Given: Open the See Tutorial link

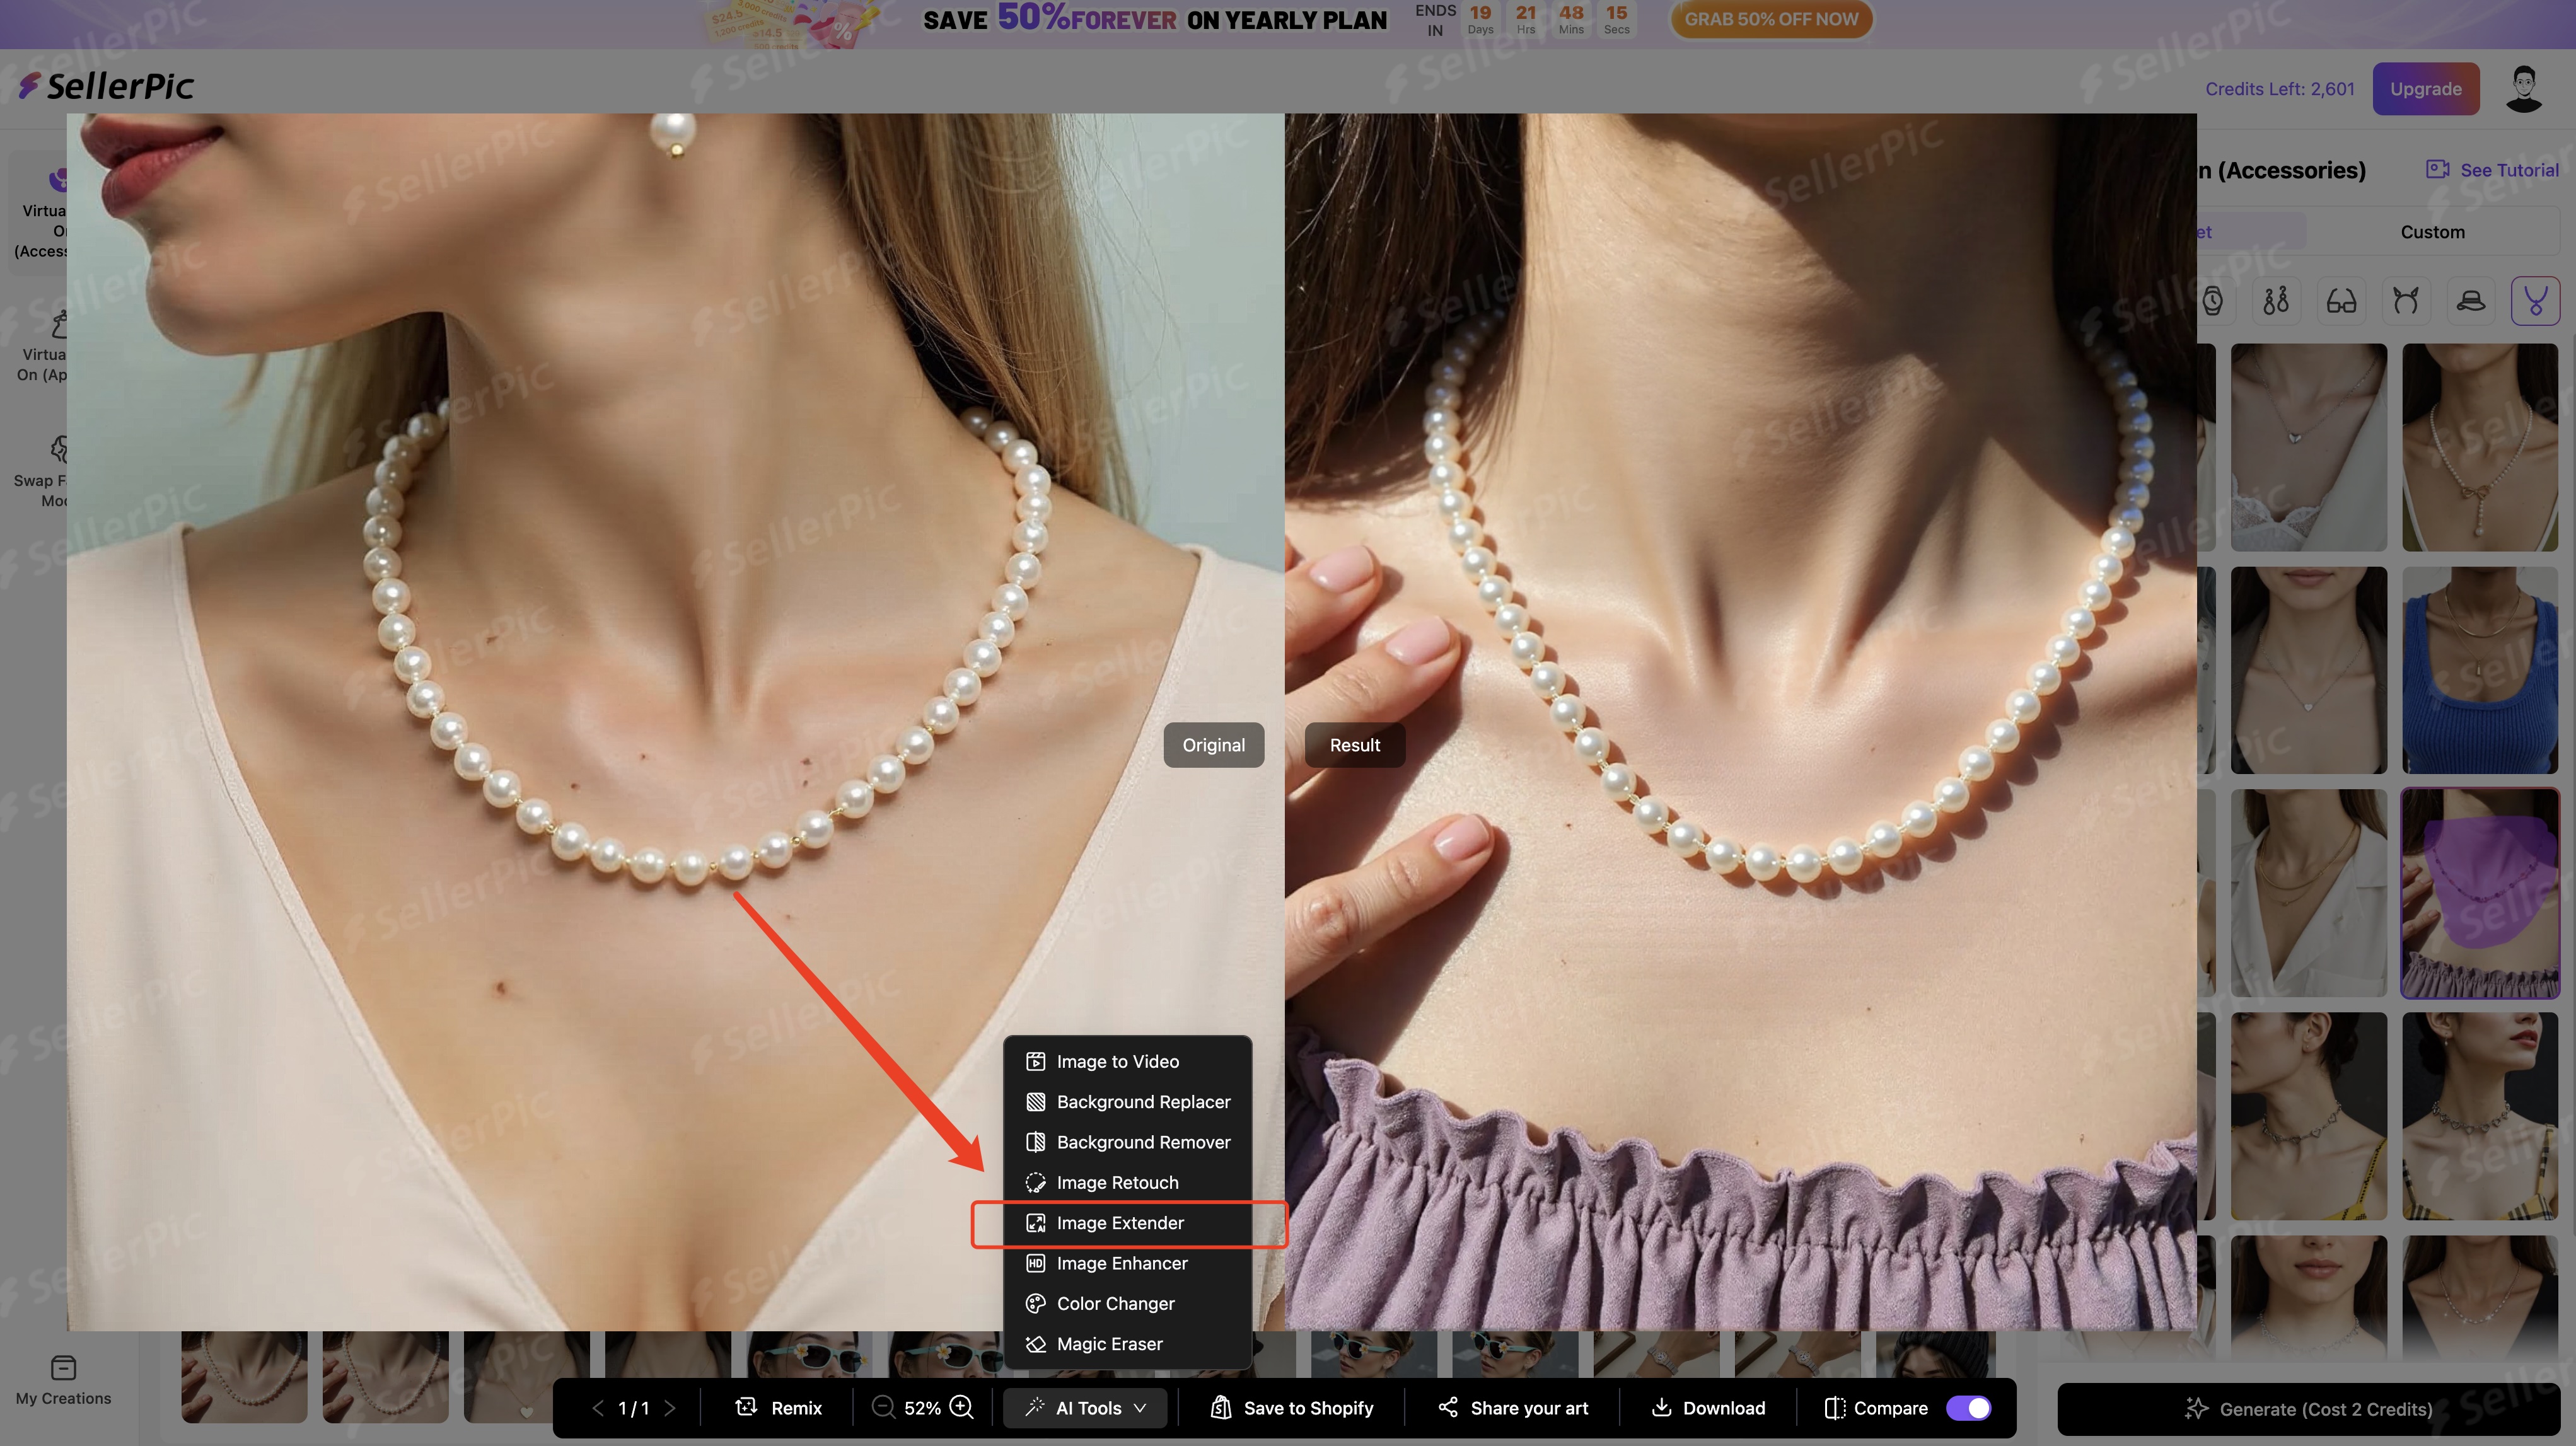Looking at the screenshot, I should [2493, 170].
